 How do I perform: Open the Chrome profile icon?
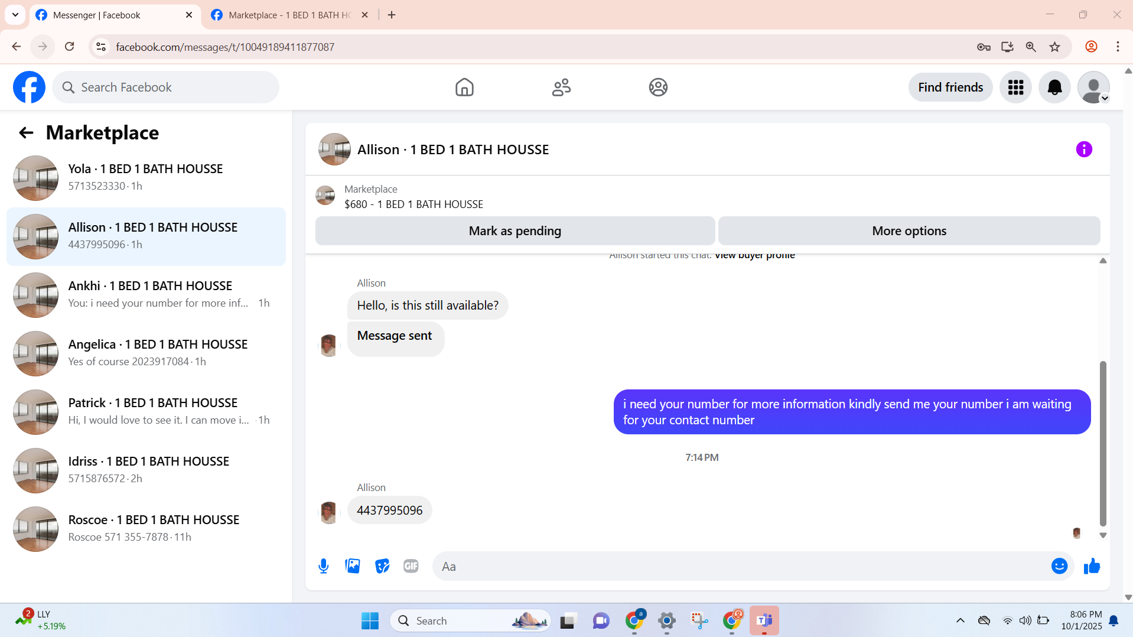click(x=1091, y=47)
